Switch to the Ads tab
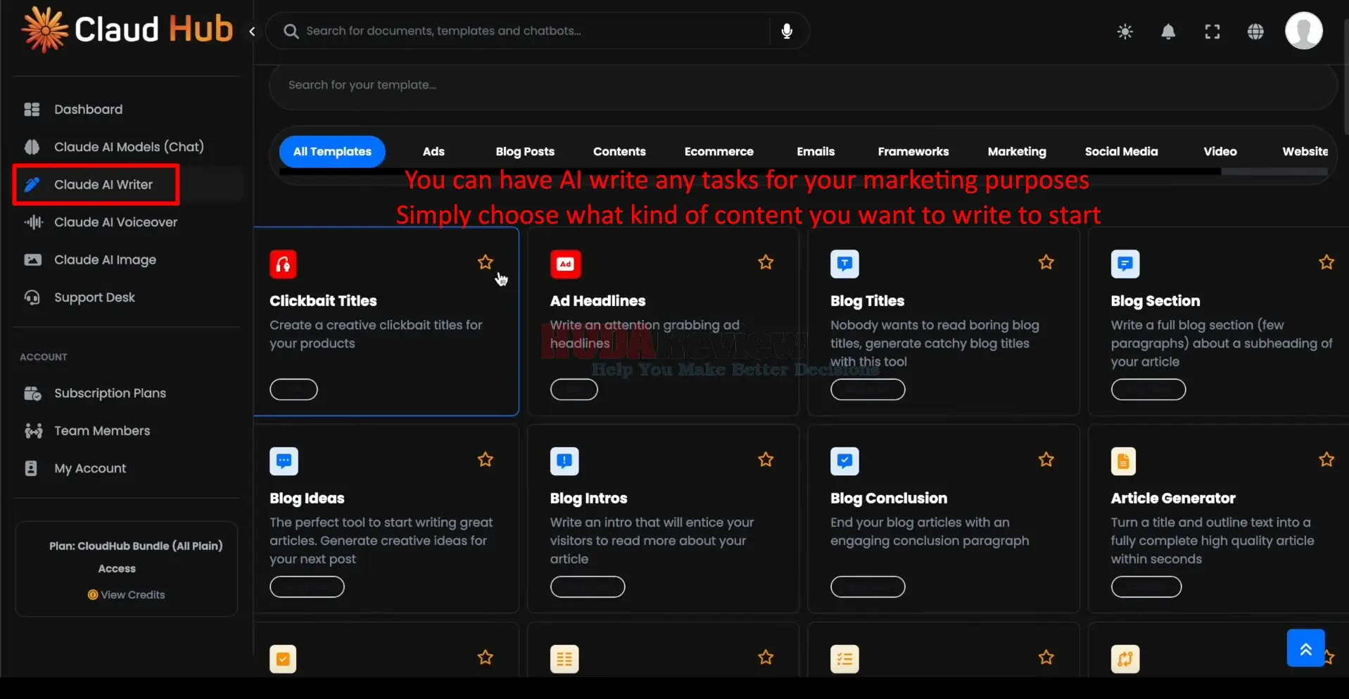Screen dimensions: 1349x699 click(433, 151)
